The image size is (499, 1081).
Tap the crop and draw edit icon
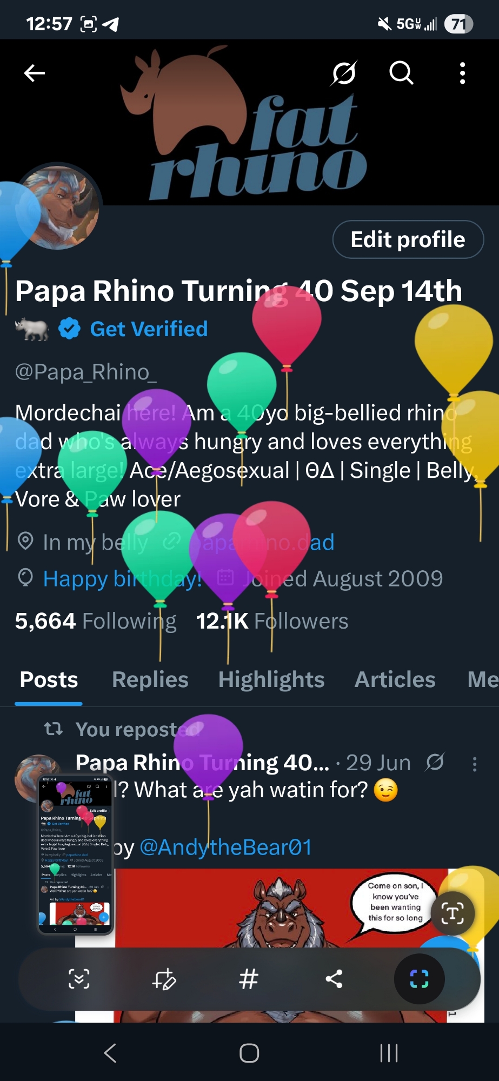(164, 979)
